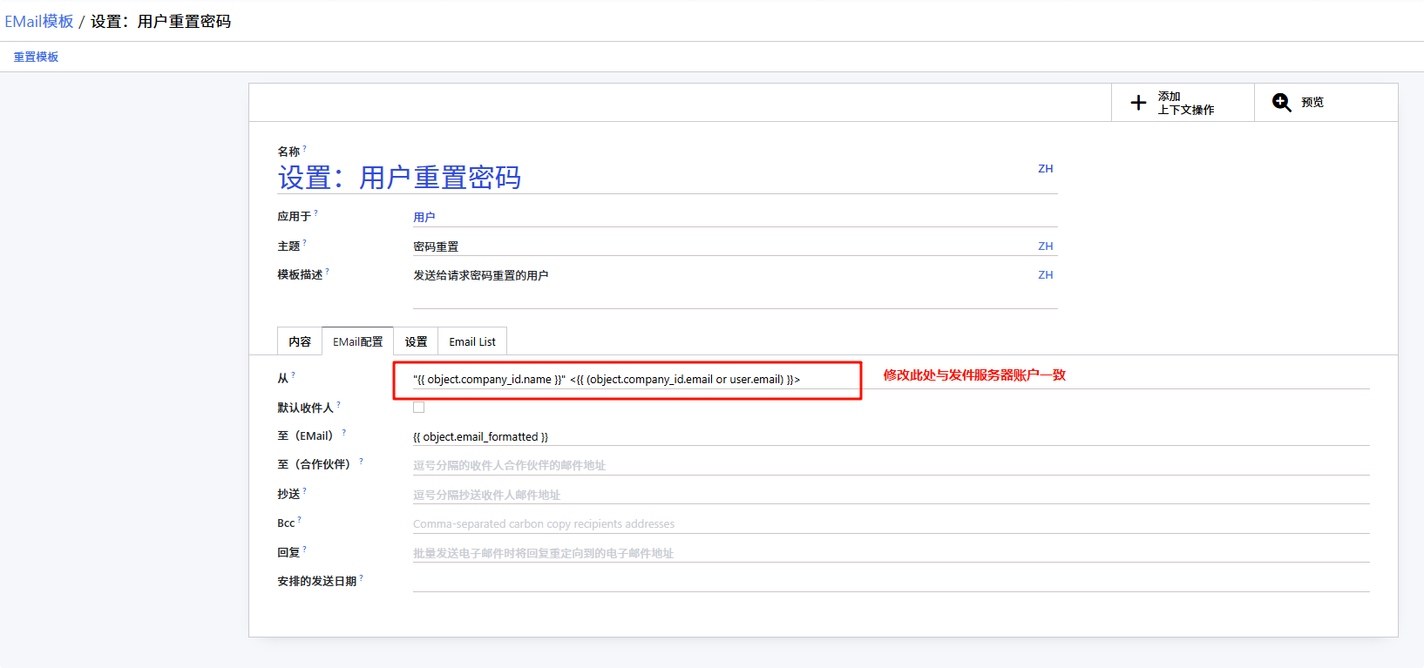Open the 安排的发送日期 date field

pos(889,581)
